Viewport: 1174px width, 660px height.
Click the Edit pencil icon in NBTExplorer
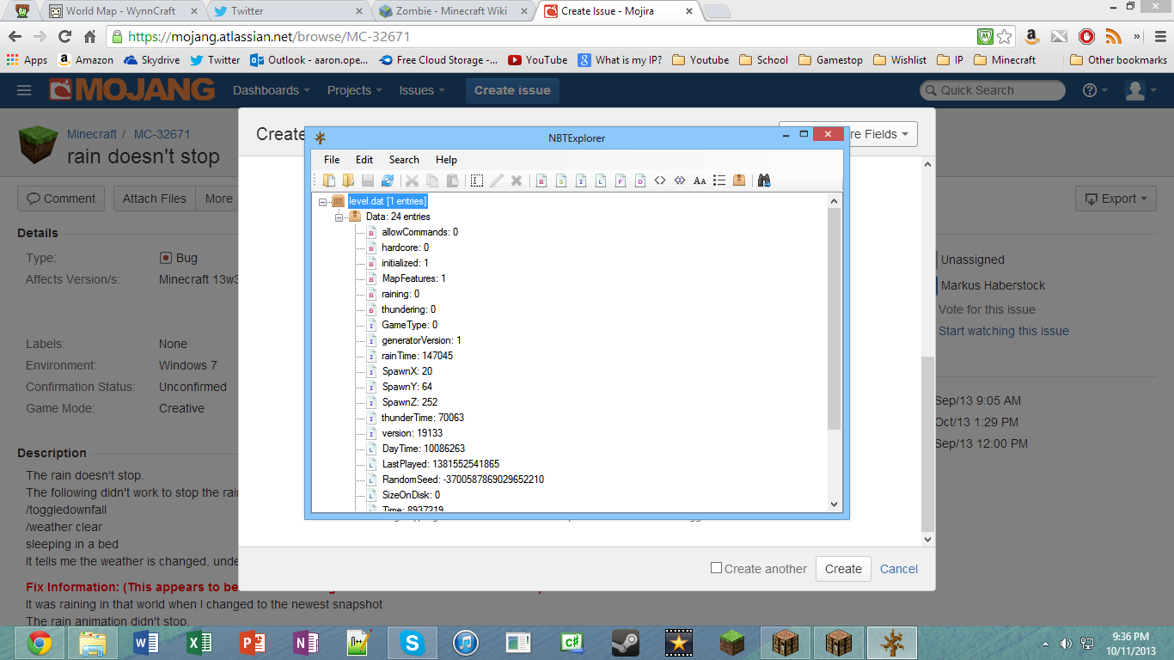[497, 180]
